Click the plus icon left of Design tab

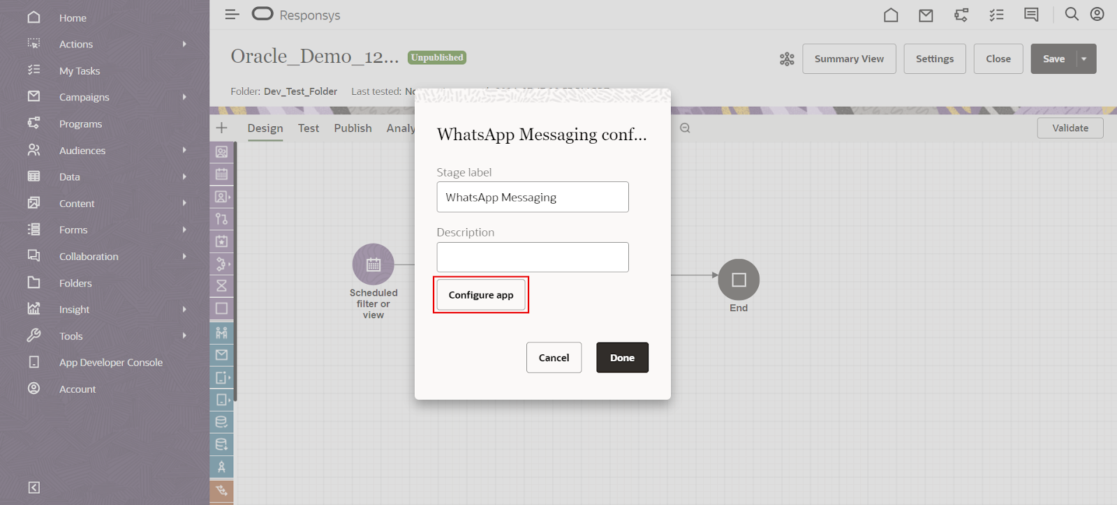(x=221, y=128)
